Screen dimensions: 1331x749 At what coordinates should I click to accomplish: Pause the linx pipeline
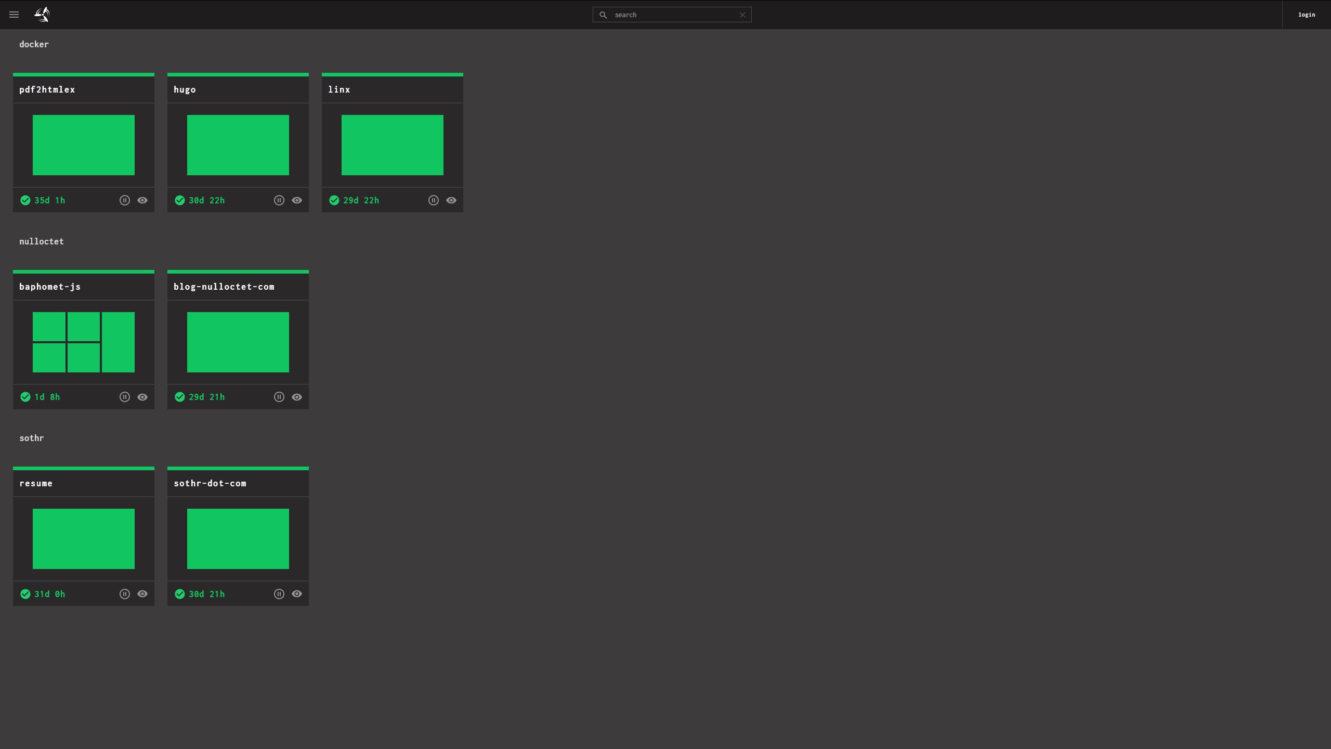434,200
